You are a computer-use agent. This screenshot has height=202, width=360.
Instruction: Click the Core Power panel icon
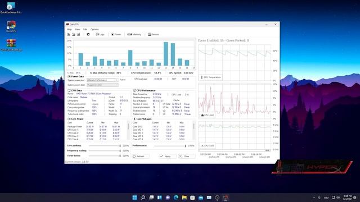[69, 119]
